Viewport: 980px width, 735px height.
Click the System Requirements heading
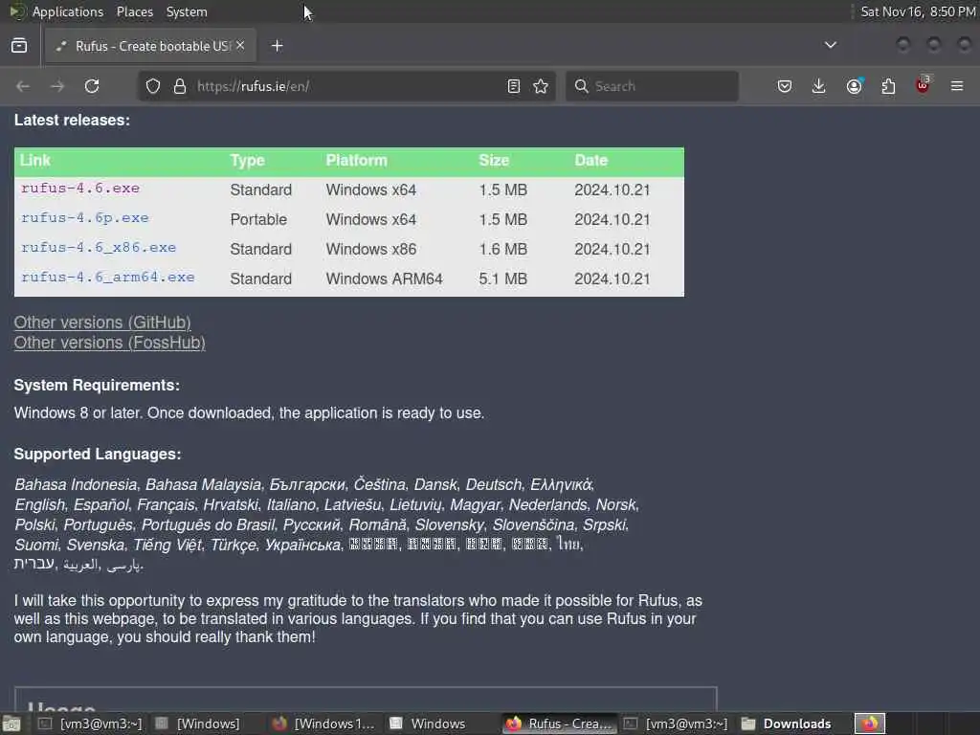97,385
